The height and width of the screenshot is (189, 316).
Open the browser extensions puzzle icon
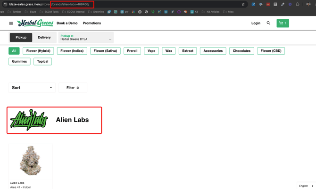(x=298, y=4)
